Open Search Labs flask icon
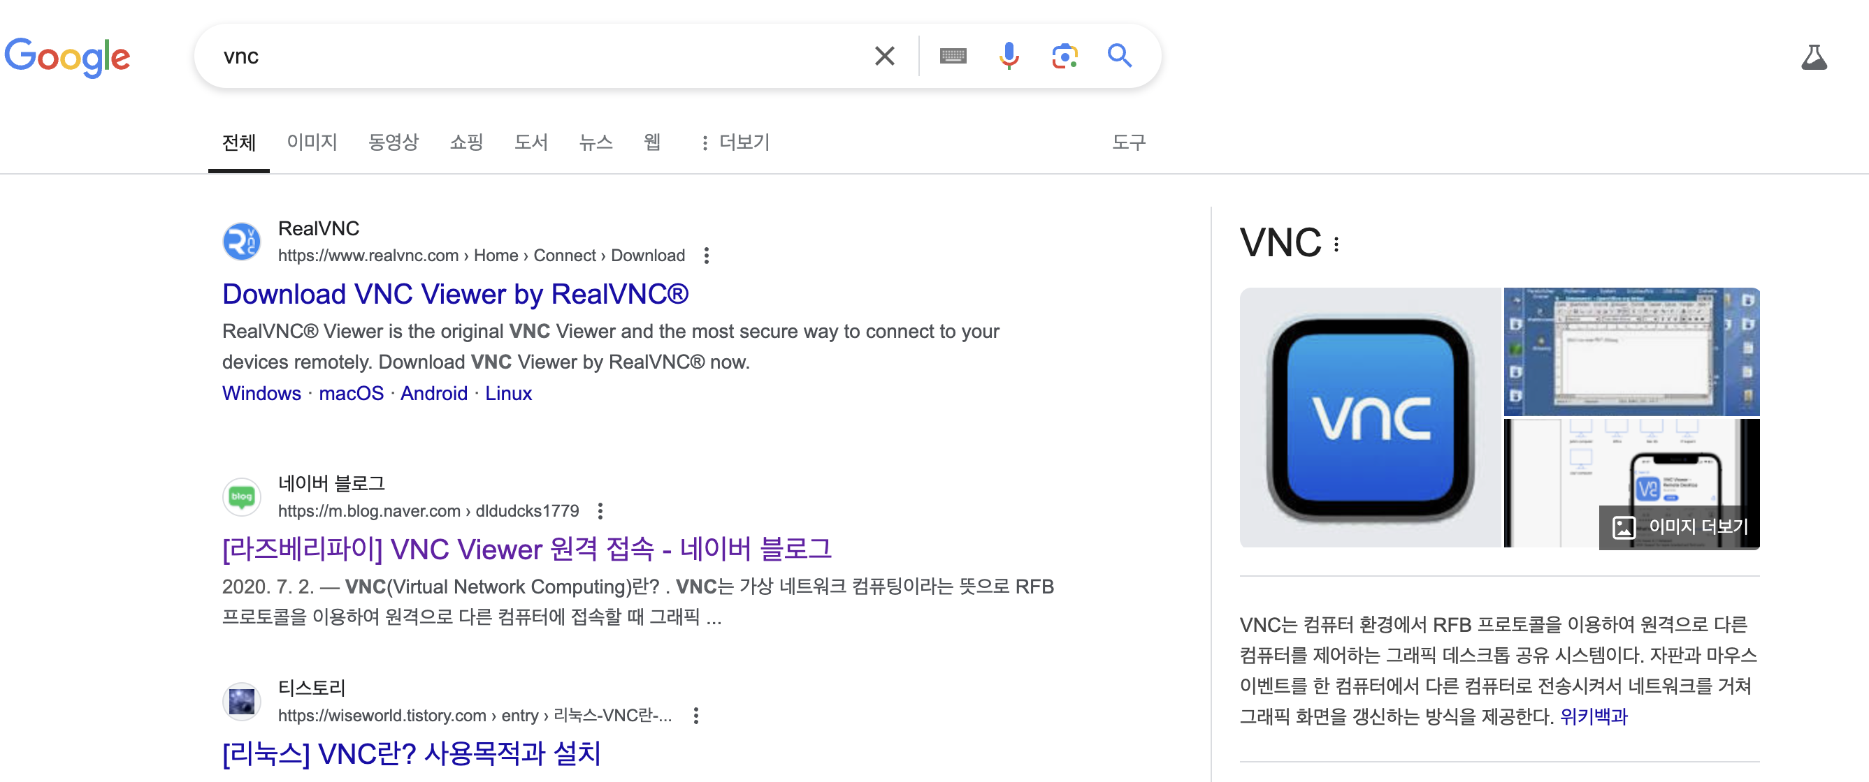Screen dimensions: 1869x782 pyautogui.click(x=1813, y=57)
